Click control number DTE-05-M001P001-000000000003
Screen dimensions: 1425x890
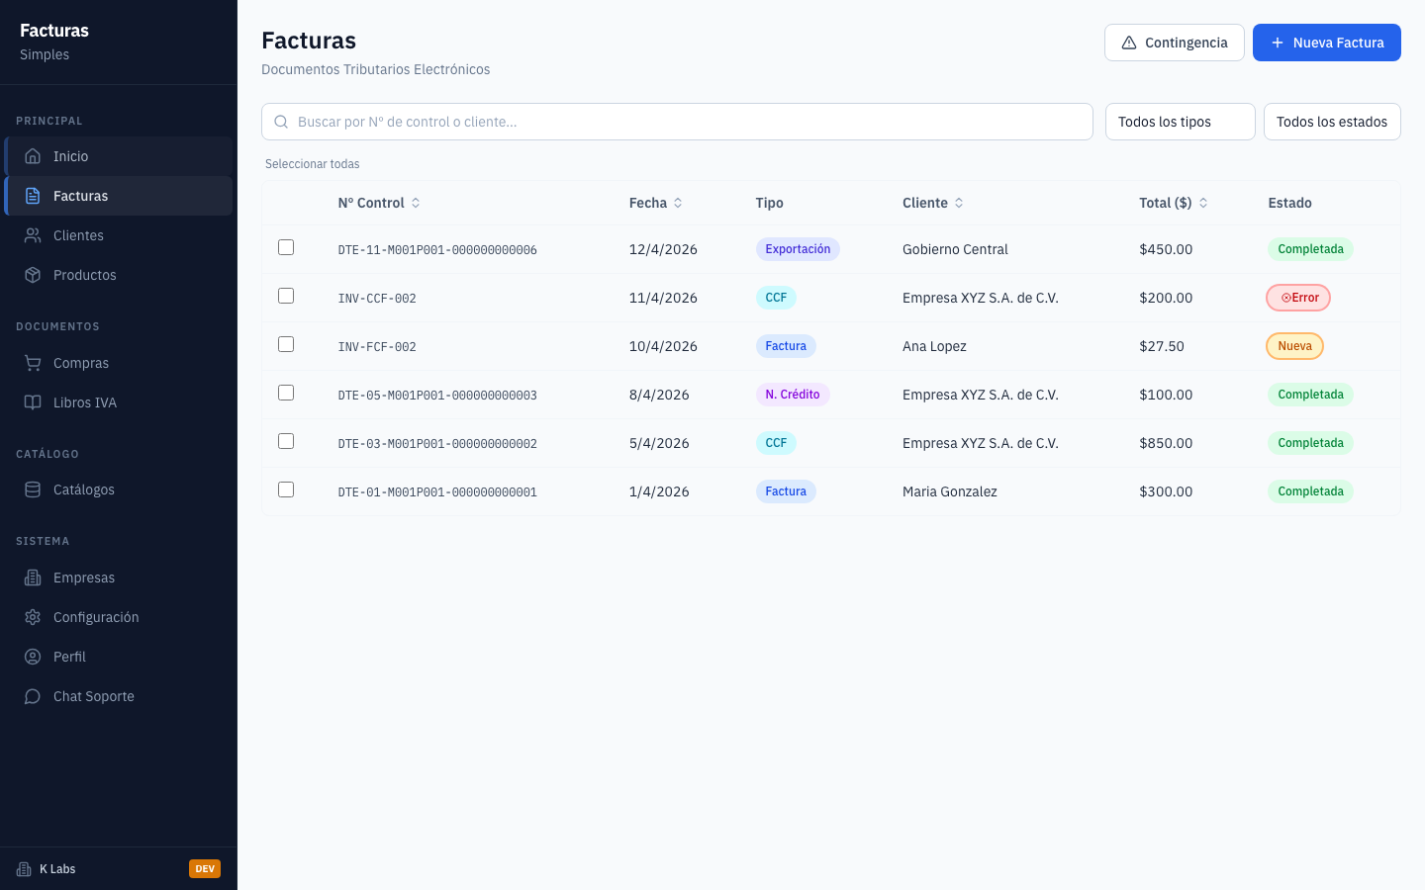437,396
